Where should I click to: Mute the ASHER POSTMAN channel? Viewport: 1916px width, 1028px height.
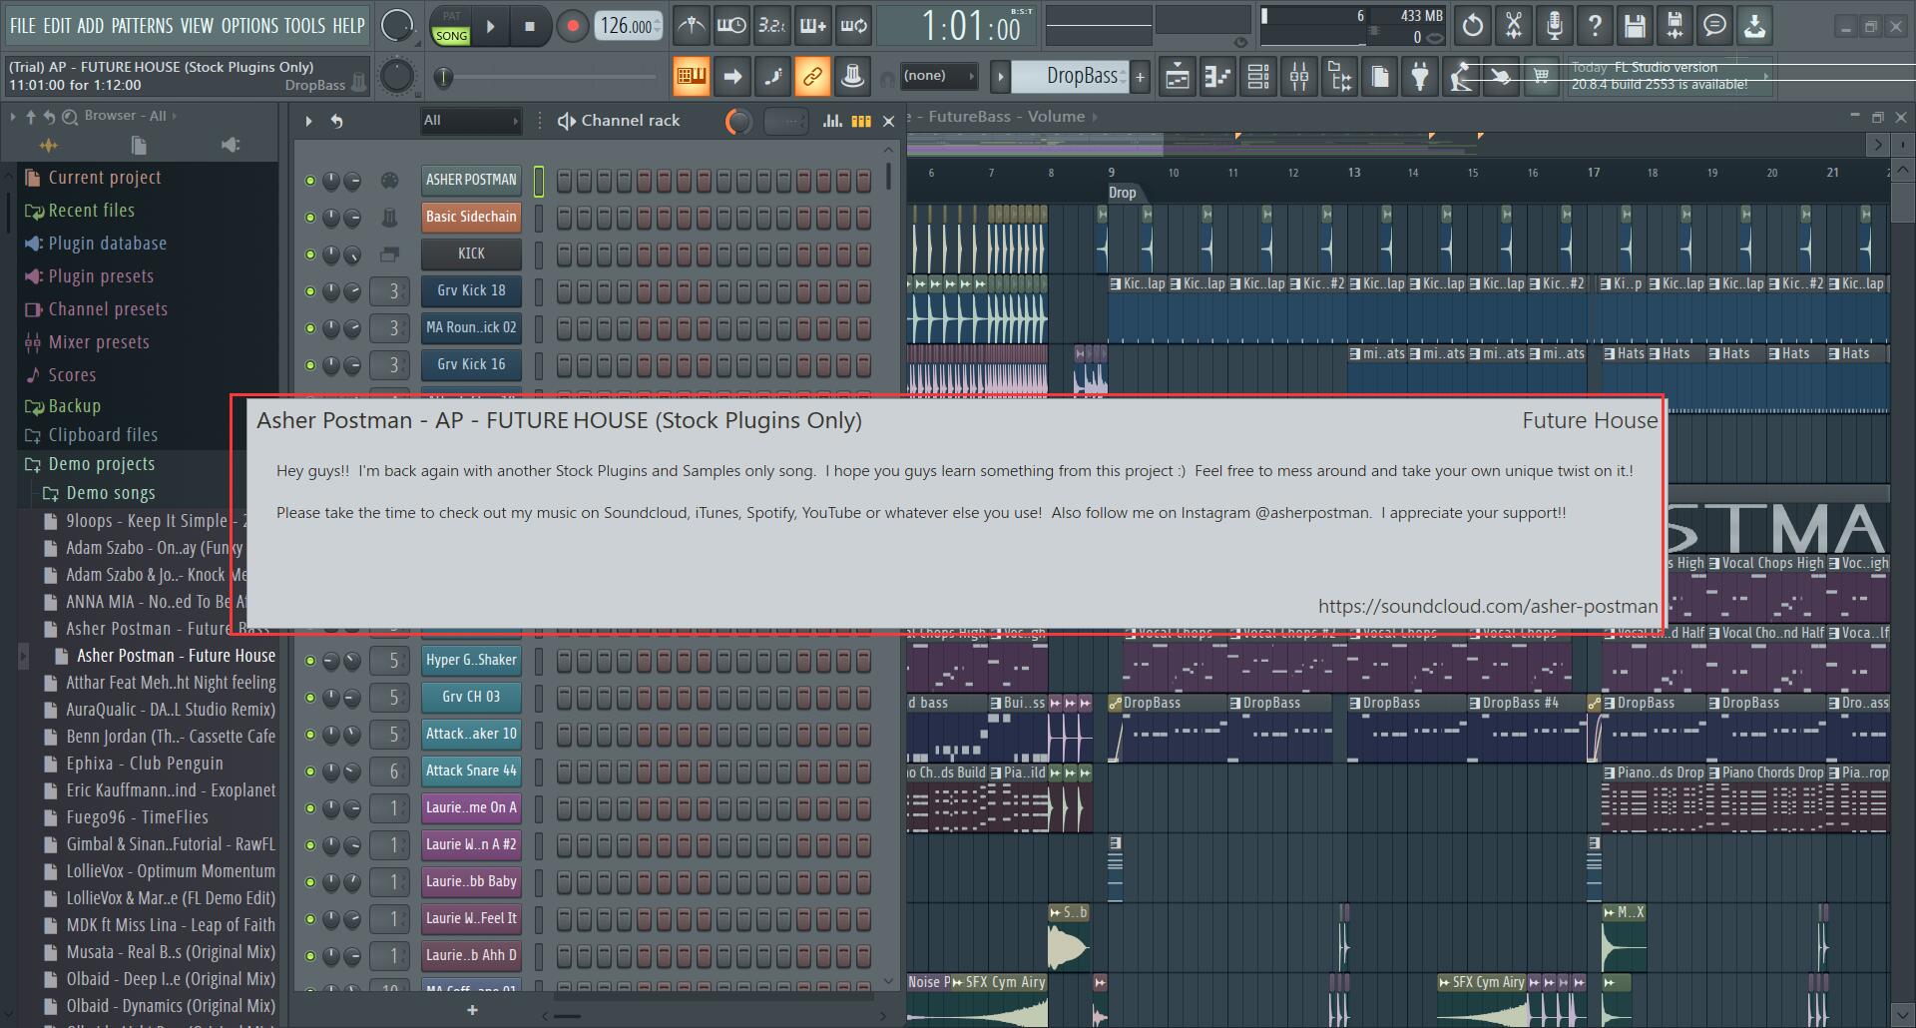(310, 181)
